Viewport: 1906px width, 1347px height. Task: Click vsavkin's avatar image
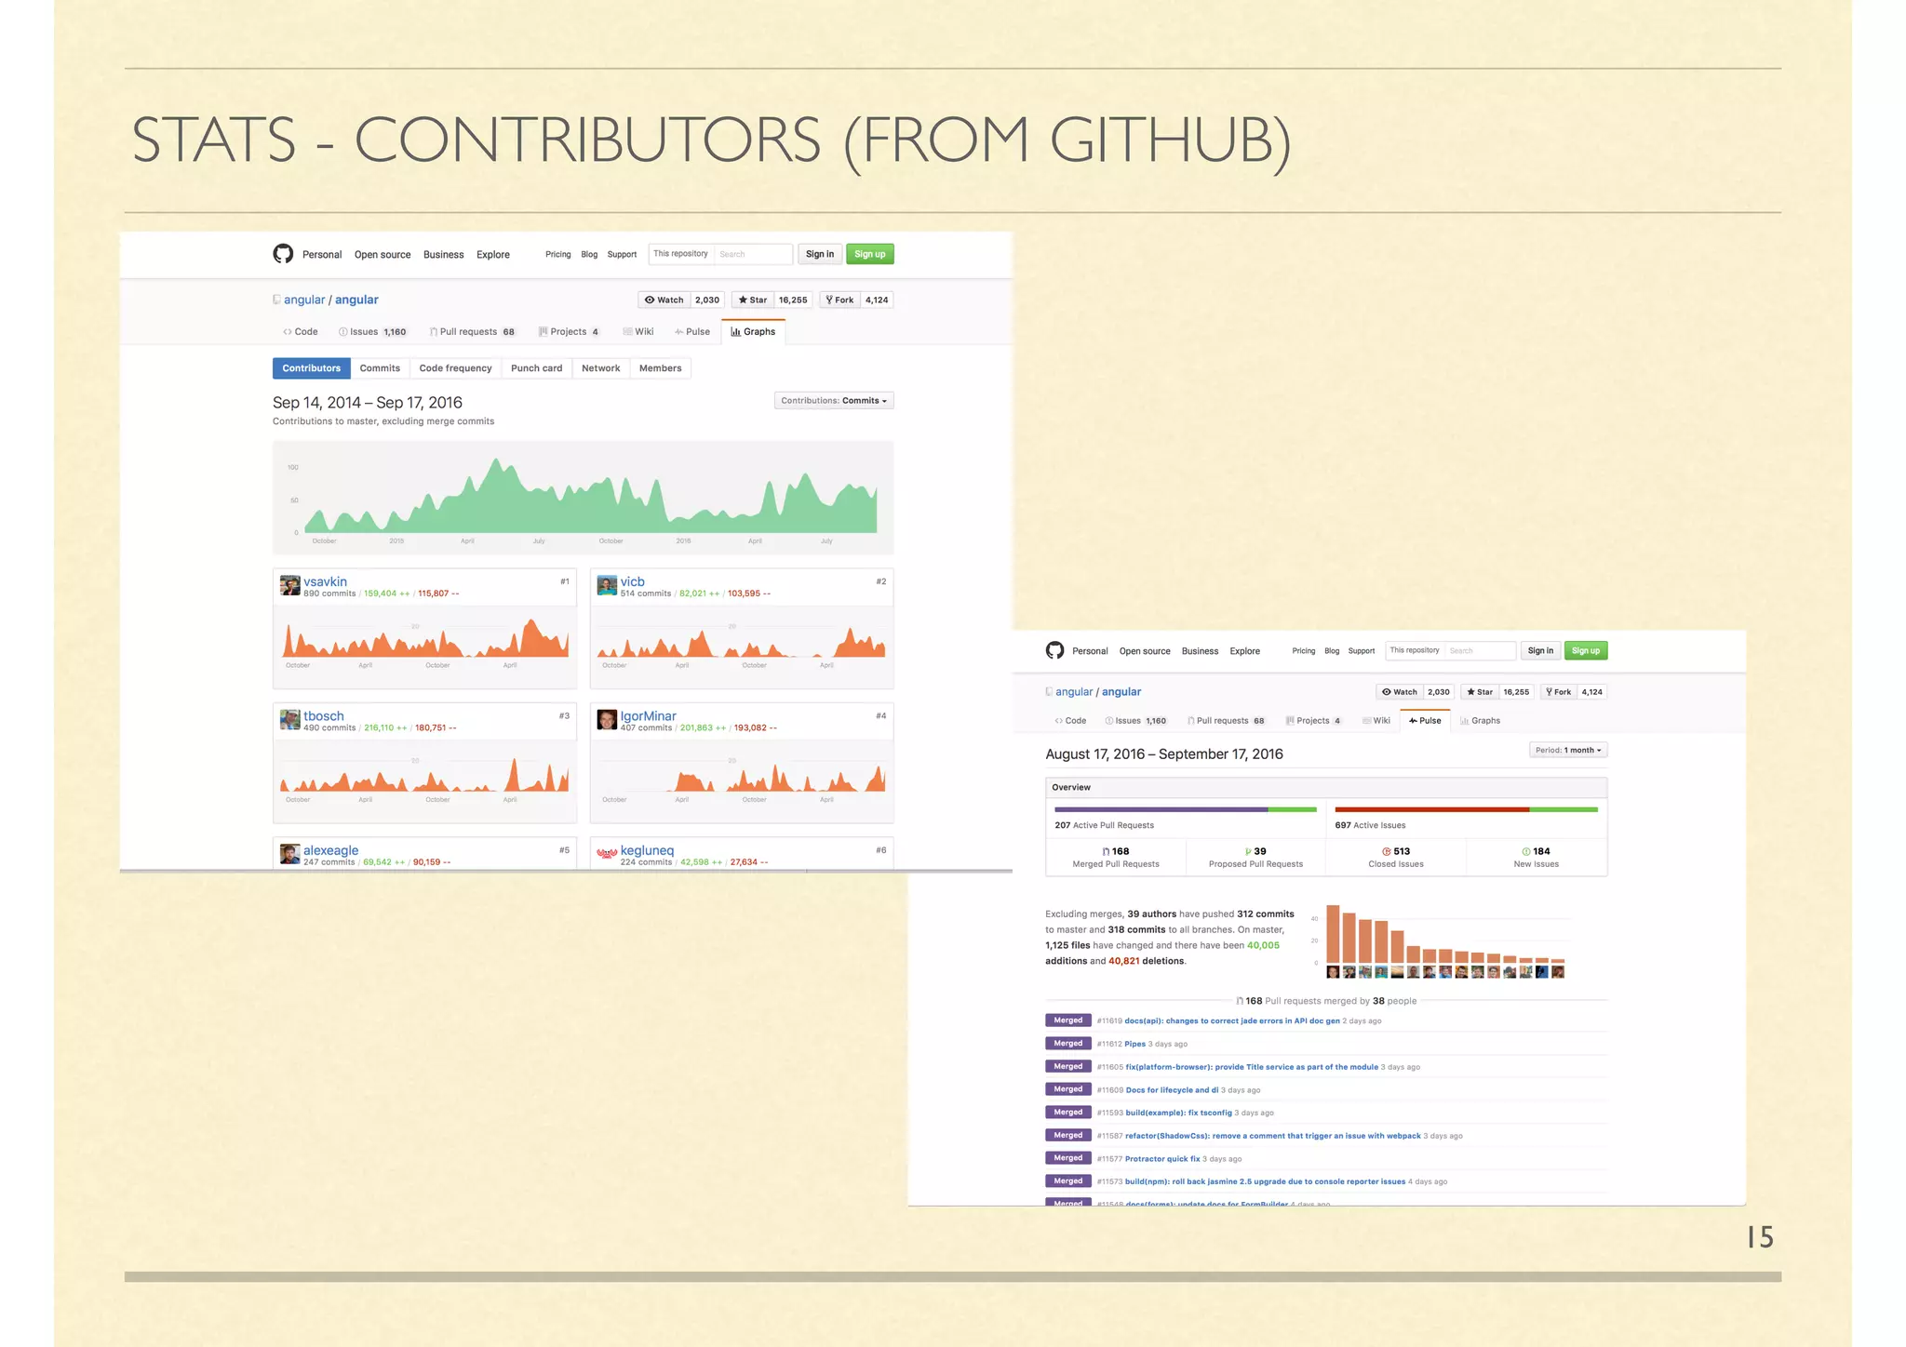[x=290, y=585]
